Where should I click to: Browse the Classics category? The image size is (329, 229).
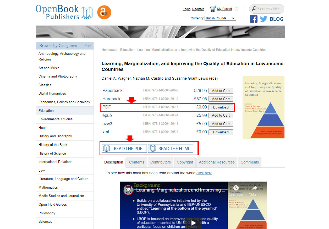point(65,85)
